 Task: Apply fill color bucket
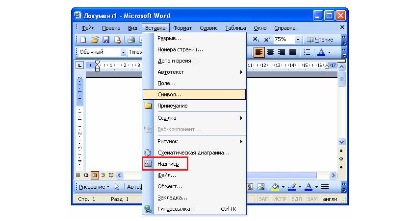point(275,187)
